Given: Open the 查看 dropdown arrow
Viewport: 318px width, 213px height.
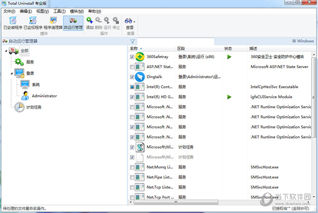Looking at the screenshot, I should [x=135, y=22].
